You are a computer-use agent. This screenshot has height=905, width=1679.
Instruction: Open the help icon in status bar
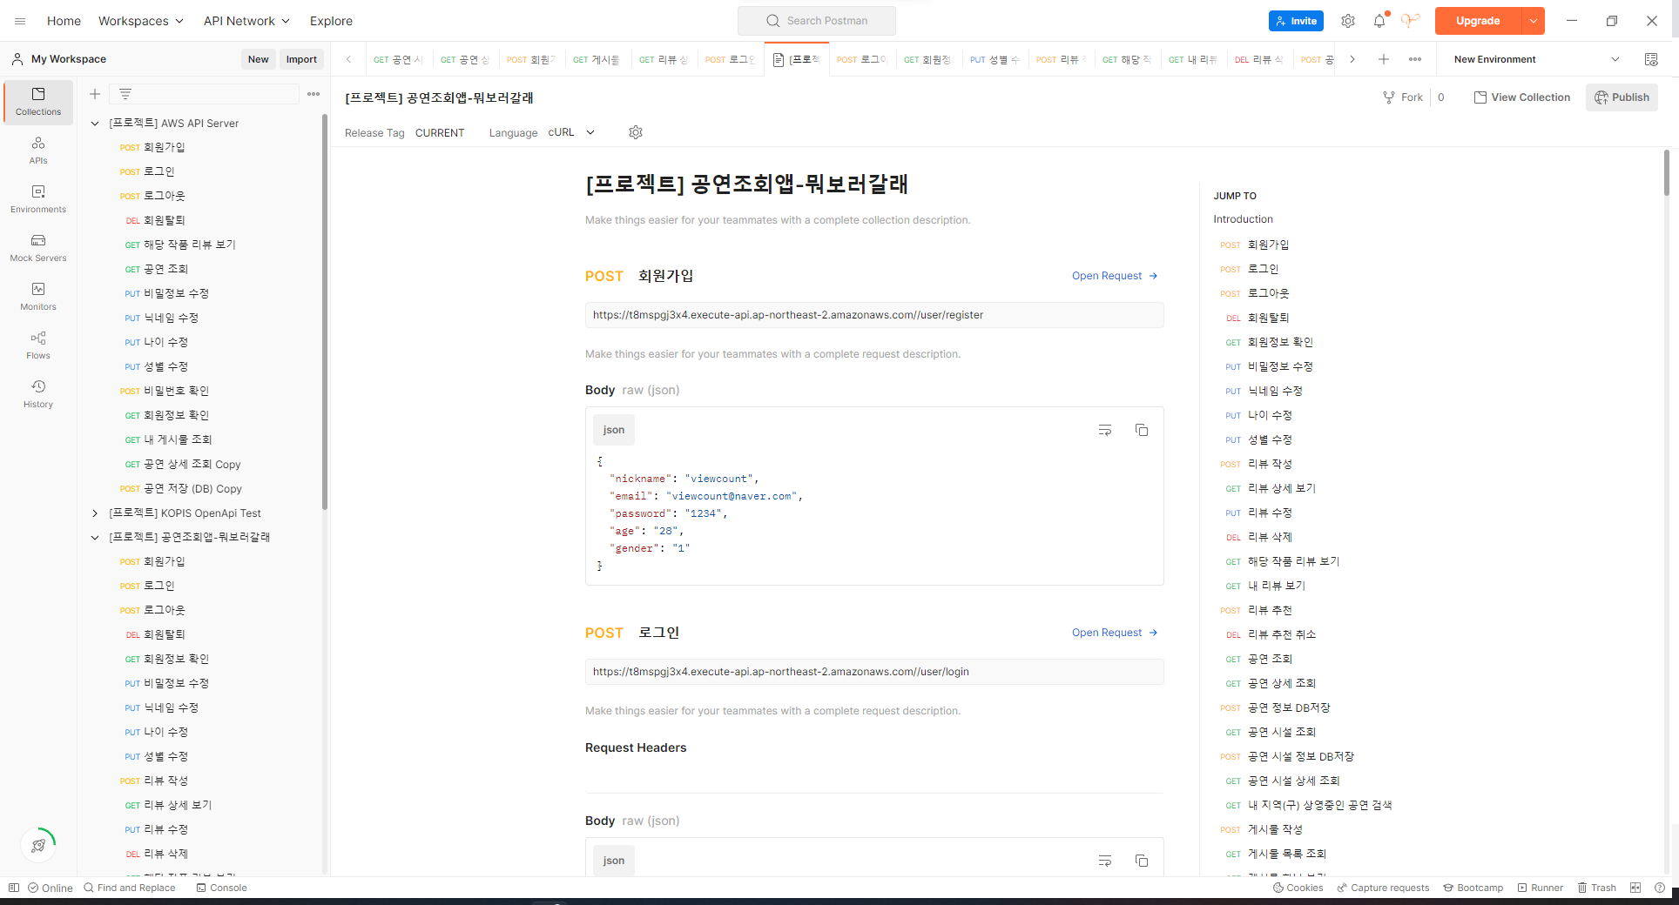coord(1660,888)
